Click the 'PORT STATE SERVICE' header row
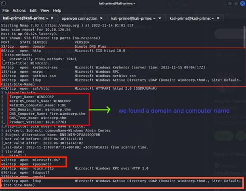The image size is (246, 191). tap(45, 43)
